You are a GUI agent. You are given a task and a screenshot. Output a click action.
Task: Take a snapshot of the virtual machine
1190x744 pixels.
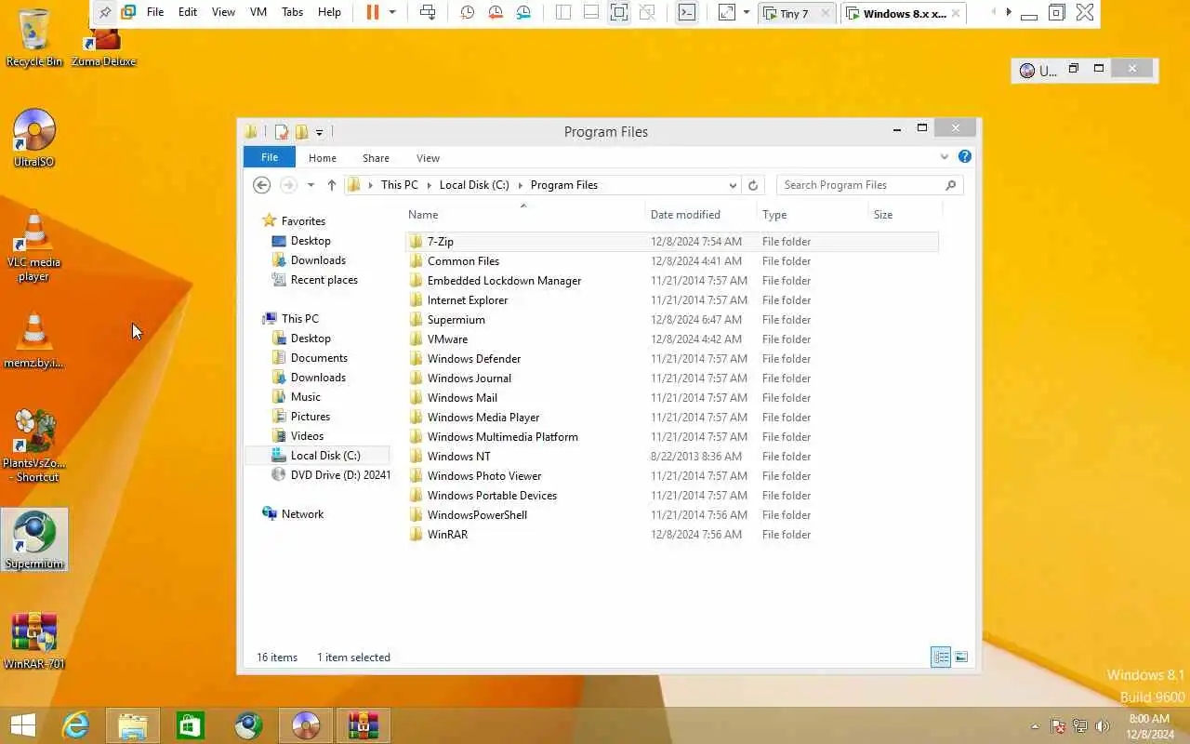[468, 12]
